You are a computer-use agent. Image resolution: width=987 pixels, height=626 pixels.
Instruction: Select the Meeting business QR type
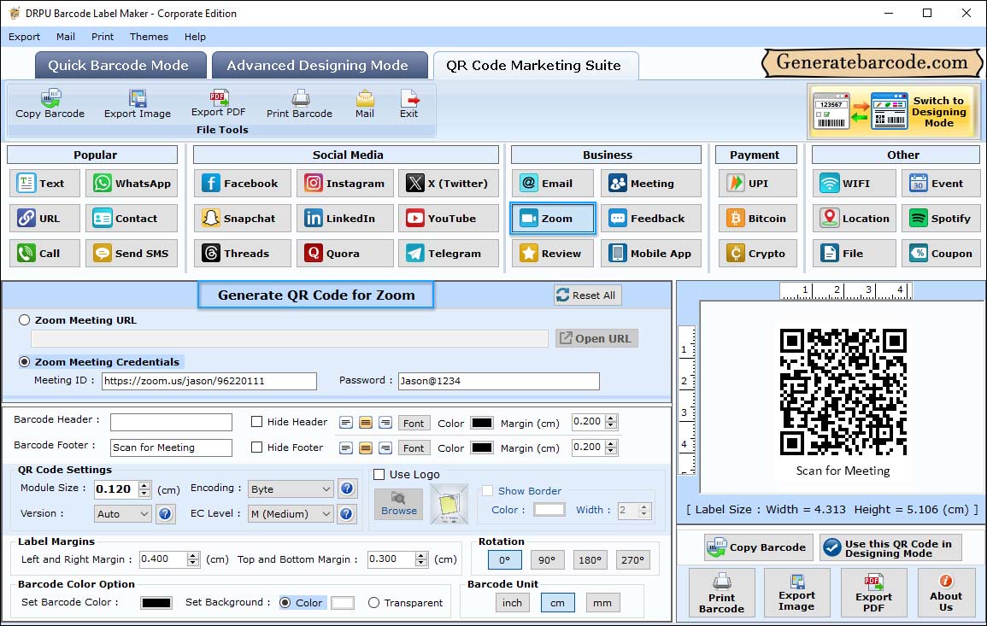click(x=651, y=183)
